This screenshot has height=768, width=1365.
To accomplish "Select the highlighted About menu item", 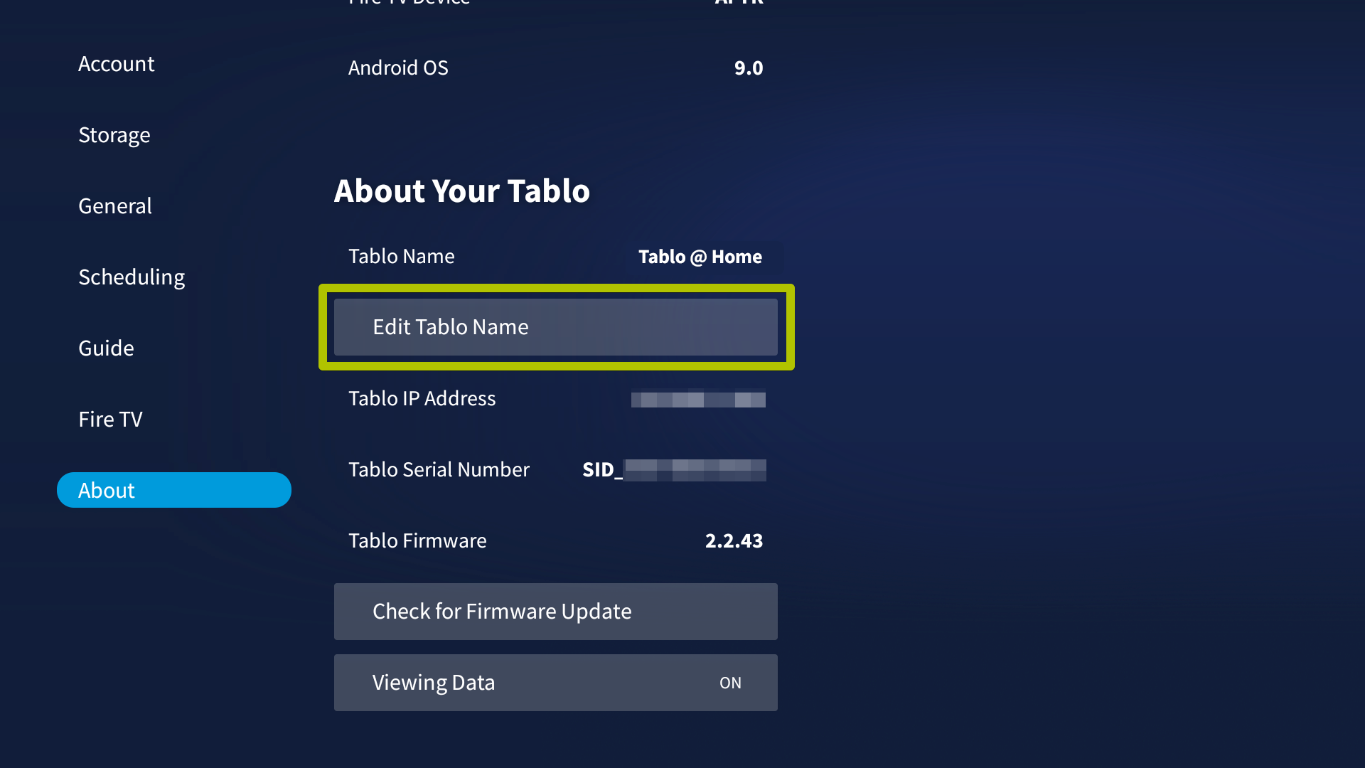I will (174, 490).
